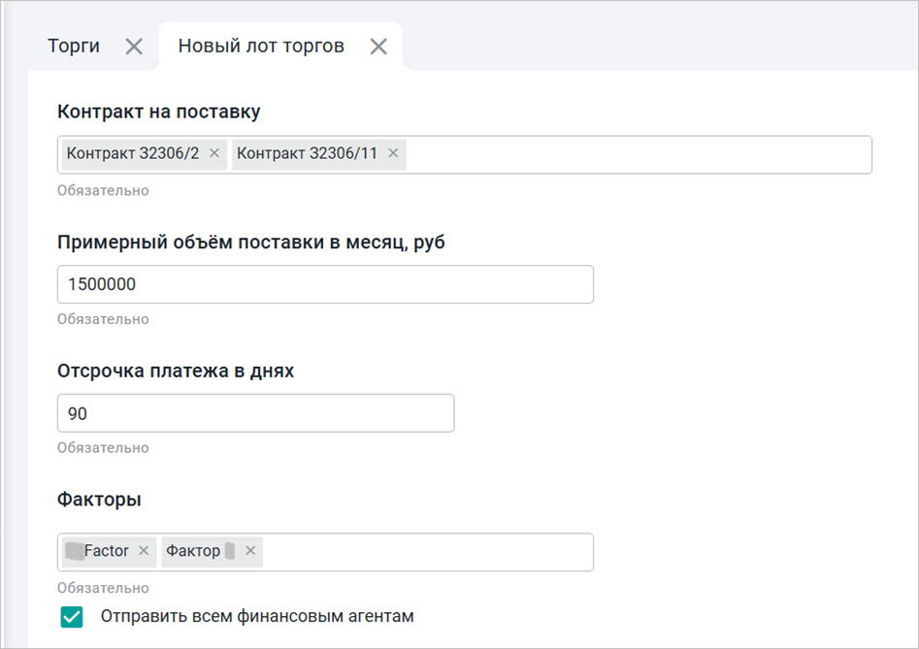Image resolution: width=919 pixels, height=649 pixels.
Task: Click the payment delay field containing 90
Action: click(x=255, y=413)
